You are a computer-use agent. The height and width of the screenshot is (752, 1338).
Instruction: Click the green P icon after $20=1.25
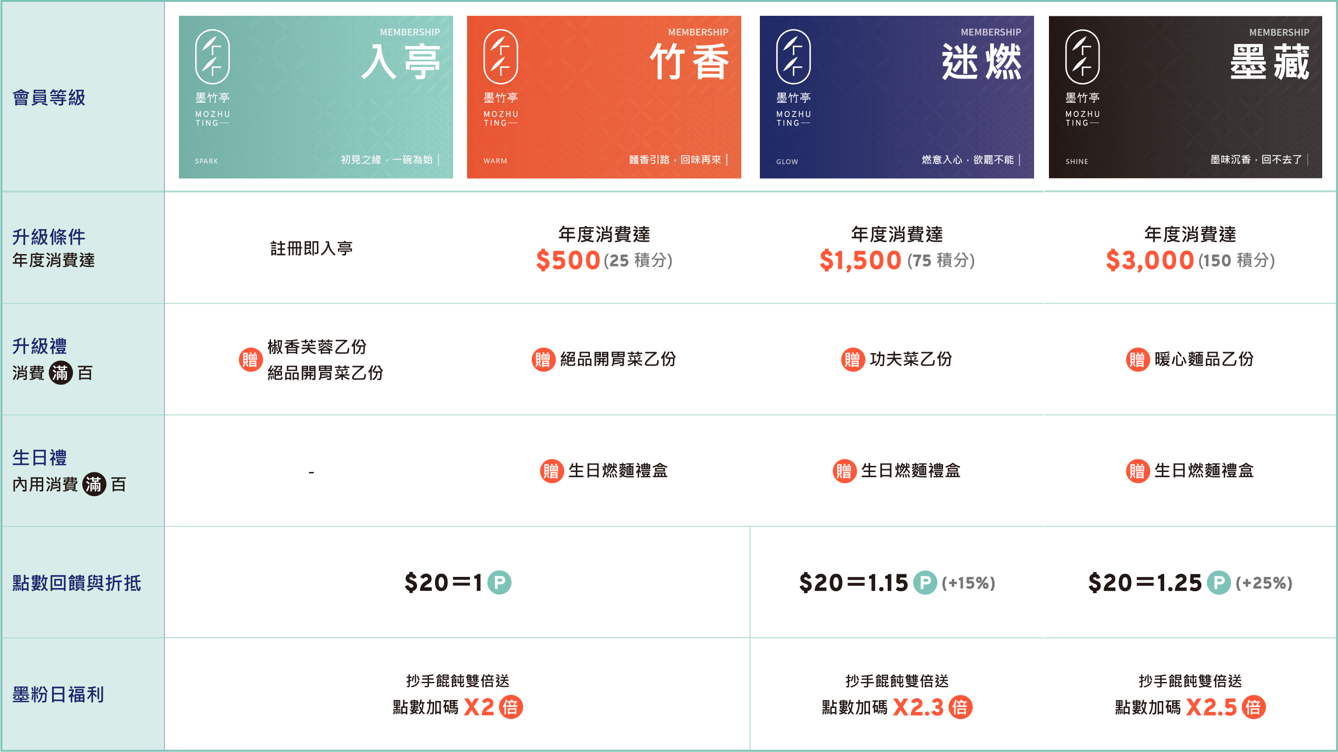1219,582
